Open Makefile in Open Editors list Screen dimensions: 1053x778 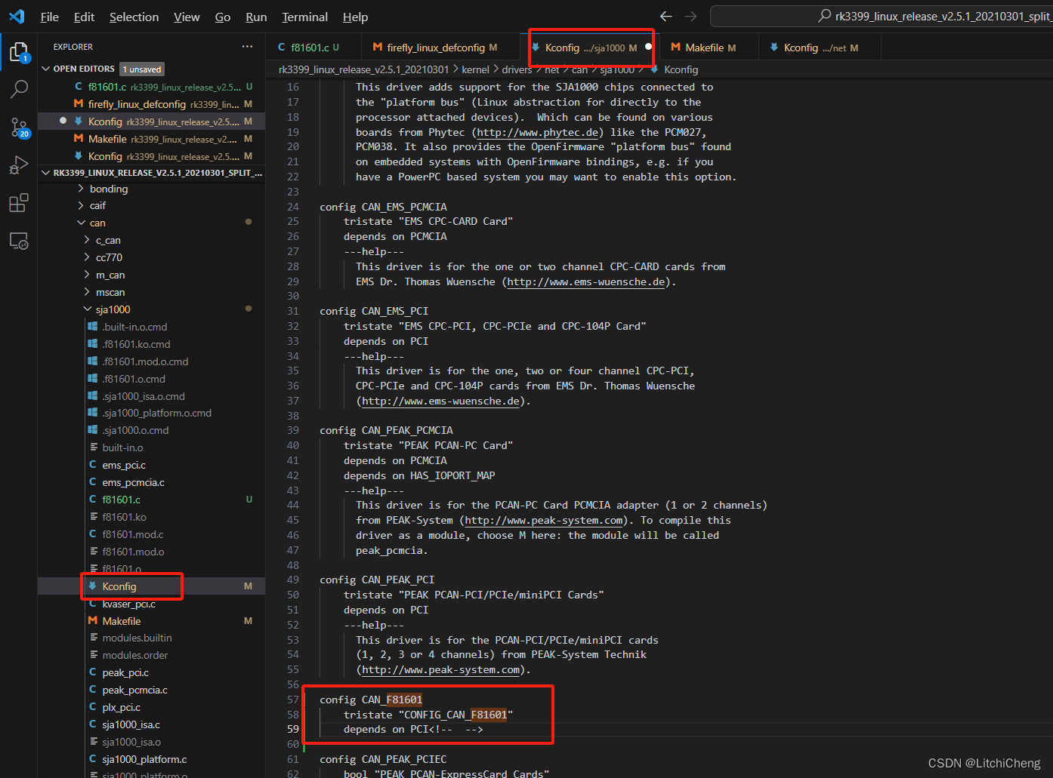click(x=151, y=139)
